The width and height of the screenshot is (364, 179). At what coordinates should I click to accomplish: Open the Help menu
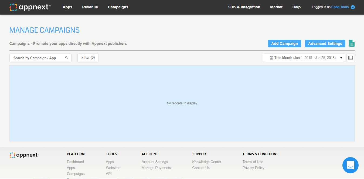[x=297, y=7]
